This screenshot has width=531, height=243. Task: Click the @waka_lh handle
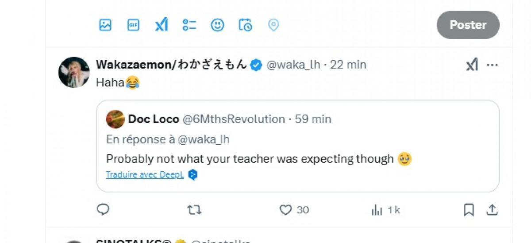293,65
